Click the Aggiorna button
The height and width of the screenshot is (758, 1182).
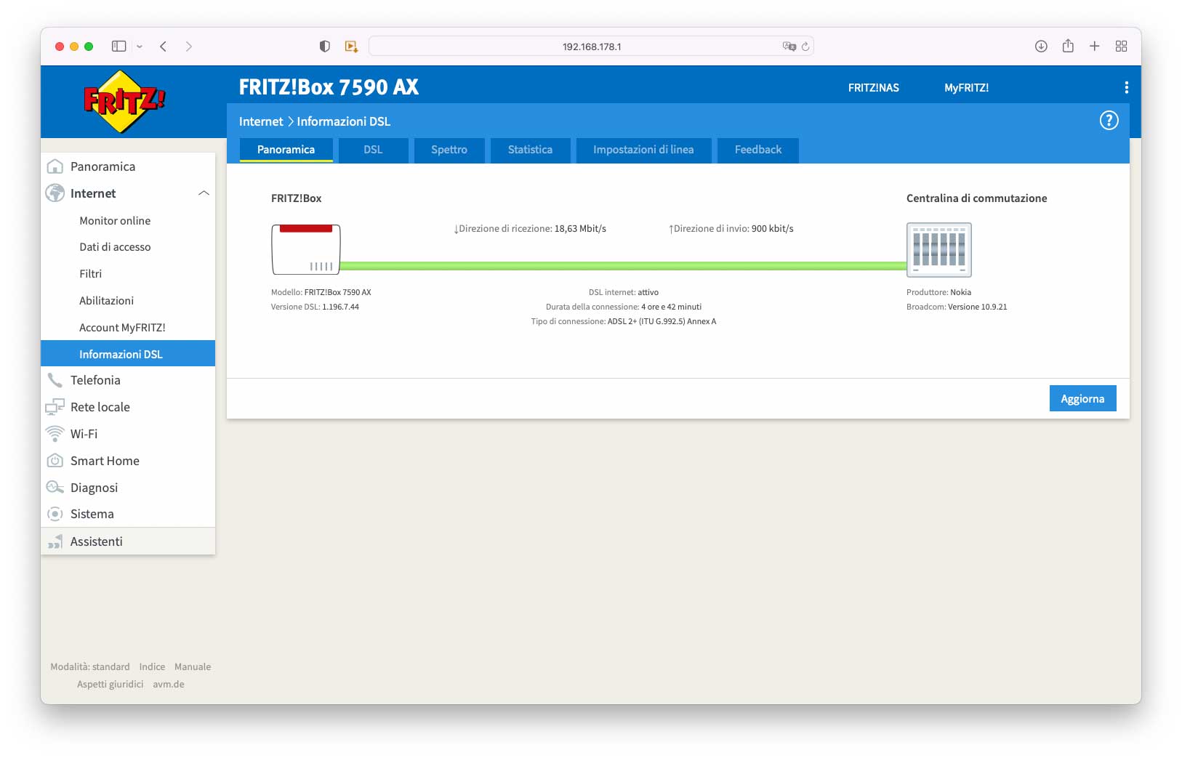click(1082, 398)
